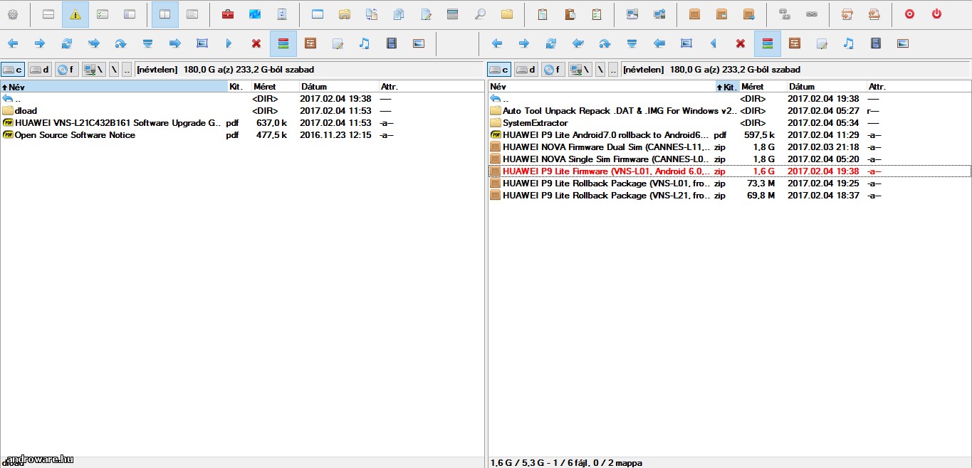Viewport: 972px width, 468px height.
Task: Select the dload folder in left panel
Action: point(242,111)
